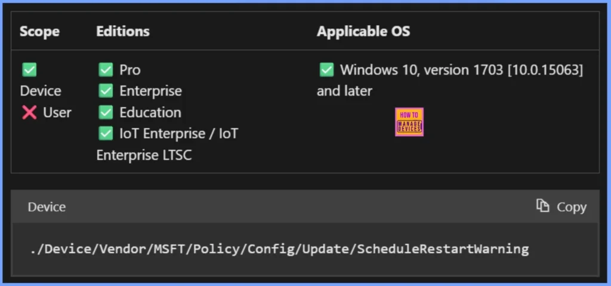Click the Editions column header

click(x=123, y=31)
